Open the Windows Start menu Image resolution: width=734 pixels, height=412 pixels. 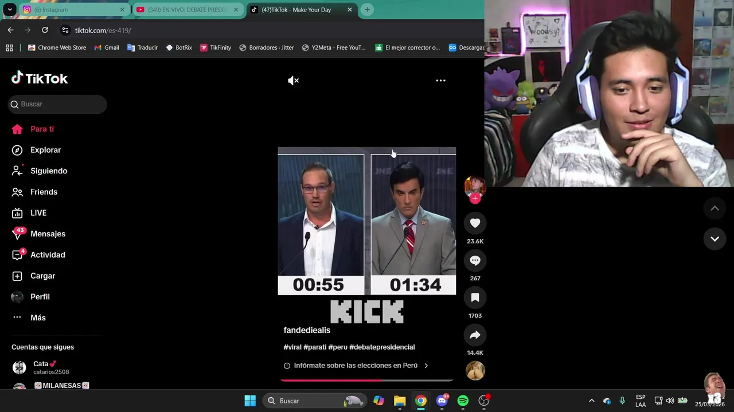click(250, 401)
